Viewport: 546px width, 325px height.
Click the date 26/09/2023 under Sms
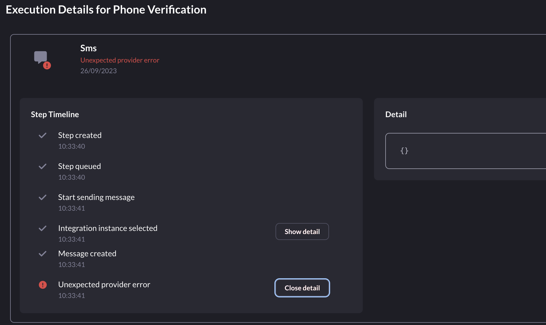(99, 71)
